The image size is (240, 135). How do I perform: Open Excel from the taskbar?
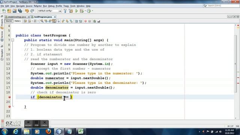(81, 132)
